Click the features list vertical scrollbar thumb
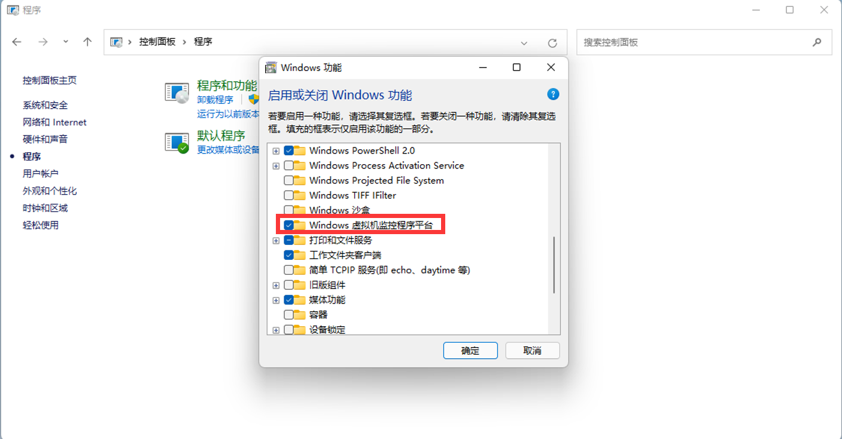Image resolution: width=842 pixels, height=439 pixels. (x=554, y=265)
